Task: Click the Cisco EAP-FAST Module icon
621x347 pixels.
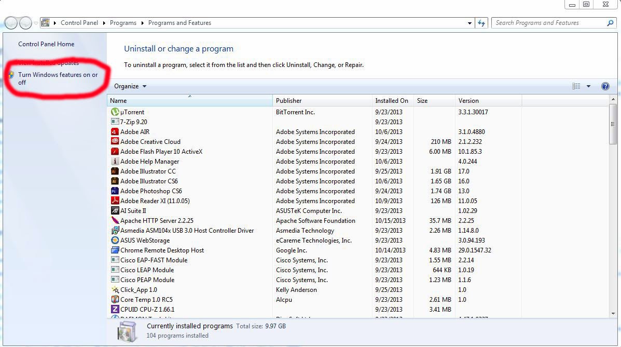Action: tap(115, 260)
